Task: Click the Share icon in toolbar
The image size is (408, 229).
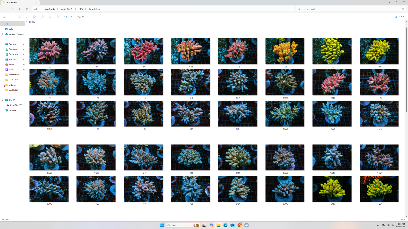Action: 50,17
